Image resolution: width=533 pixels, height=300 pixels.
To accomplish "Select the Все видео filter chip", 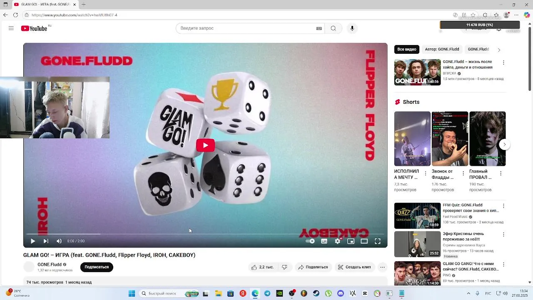I will pyautogui.click(x=407, y=49).
